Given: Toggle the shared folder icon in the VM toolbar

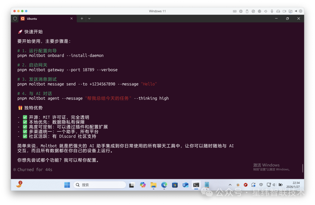Looking at the screenshot, I should [290, 11].
